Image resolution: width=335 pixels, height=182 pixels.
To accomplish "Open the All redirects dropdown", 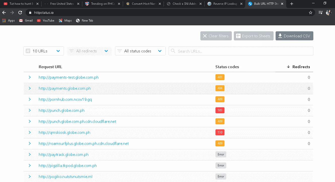I will click(89, 51).
